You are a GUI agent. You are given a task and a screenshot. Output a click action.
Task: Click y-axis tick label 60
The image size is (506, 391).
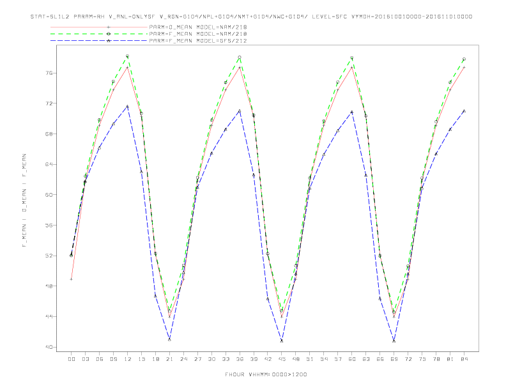50,195
